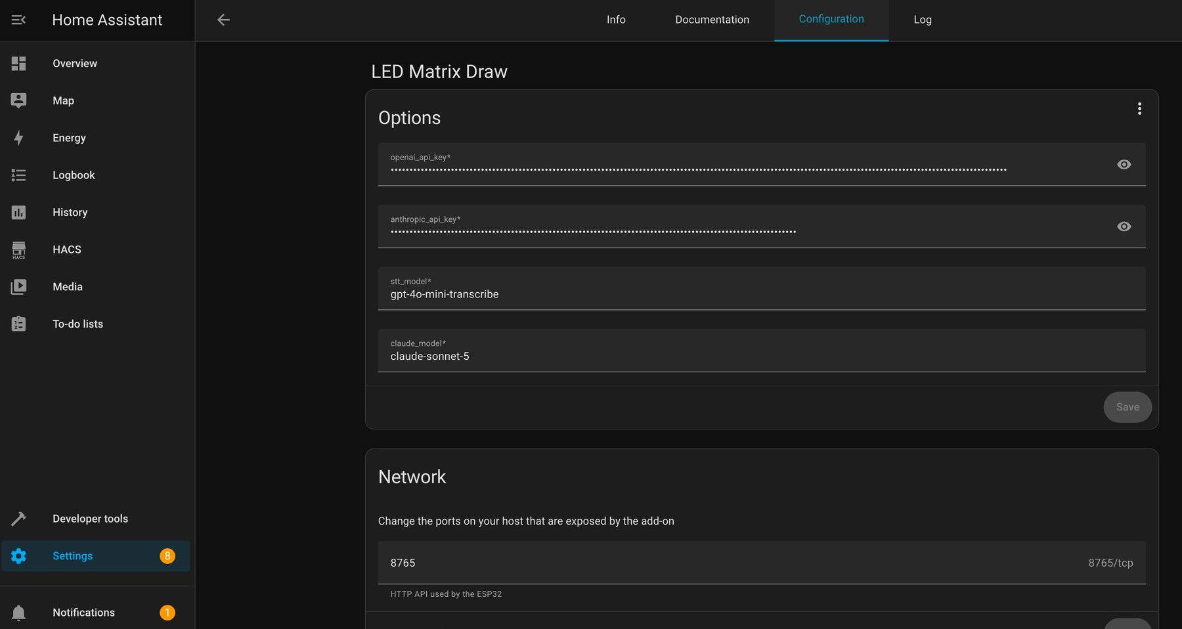The height and width of the screenshot is (629, 1182).
Task: Click the Developer tools hammer icon
Action: (18, 519)
